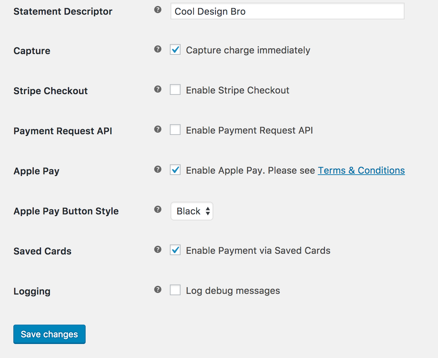
Task: Uncheck Enable Payment via Saved Cards
Action: click(x=175, y=250)
